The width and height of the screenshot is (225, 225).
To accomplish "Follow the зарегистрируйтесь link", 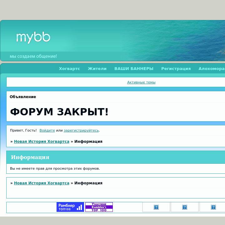I will click(81, 130).
